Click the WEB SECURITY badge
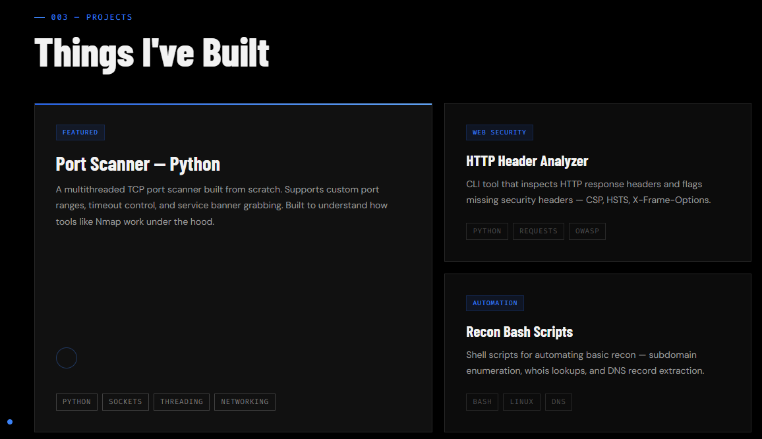Image resolution: width=762 pixels, height=439 pixels. (x=499, y=132)
